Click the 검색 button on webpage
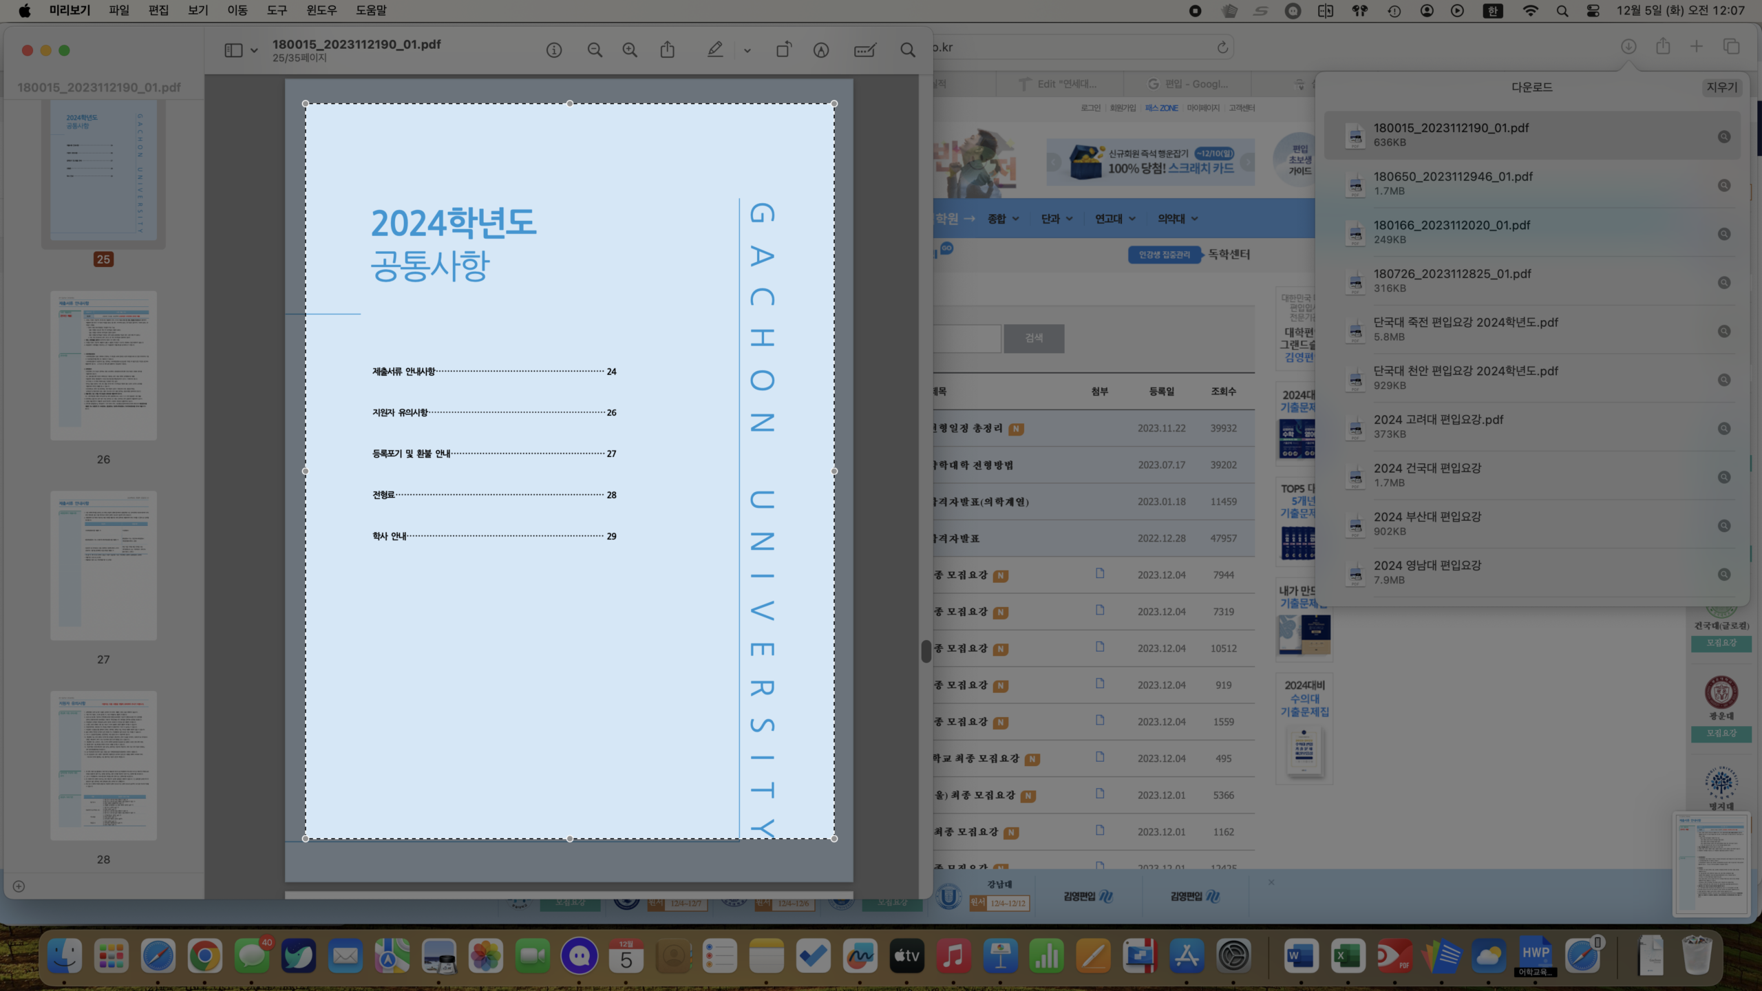This screenshot has height=991, width=1762. pos(1034,339)
